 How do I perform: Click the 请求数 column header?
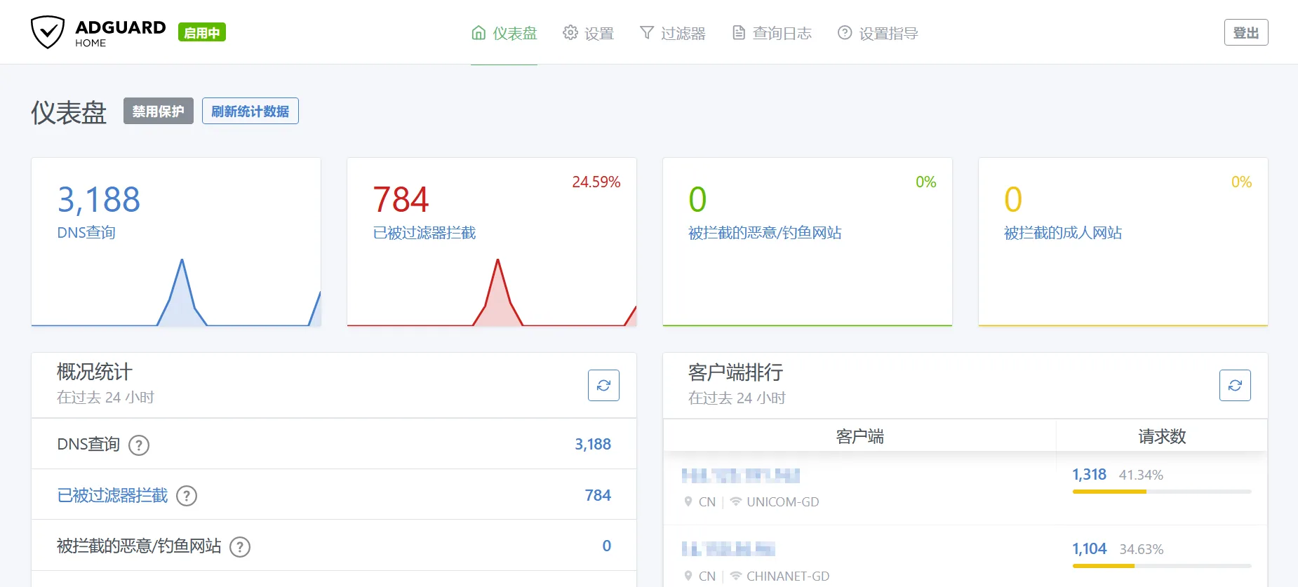click(1162, 436)
